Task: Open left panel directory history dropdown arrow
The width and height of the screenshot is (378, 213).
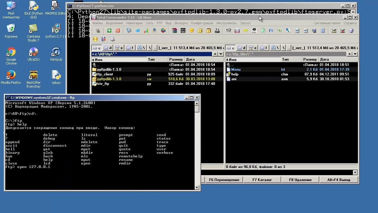Action: click(x=221, y=54)
